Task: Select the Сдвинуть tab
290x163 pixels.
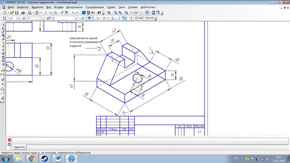Action: click(x=19, y=147)
